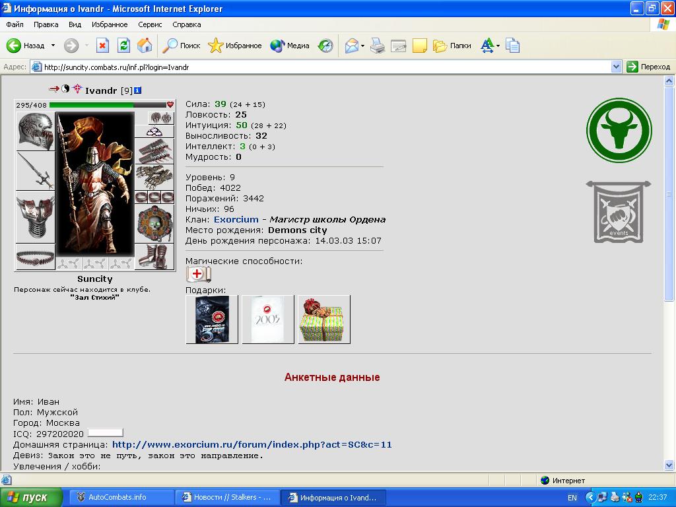Switch to Новости // Stalkers taskbar window
Screen dimensions: 676x507
[x=227, y=498]
